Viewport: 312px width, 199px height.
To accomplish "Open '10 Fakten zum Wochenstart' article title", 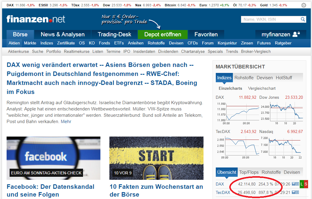I will coord(156,190).
